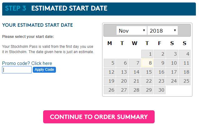Pick Sunday November 4
The image size is (199, 128).
point(184,54)
